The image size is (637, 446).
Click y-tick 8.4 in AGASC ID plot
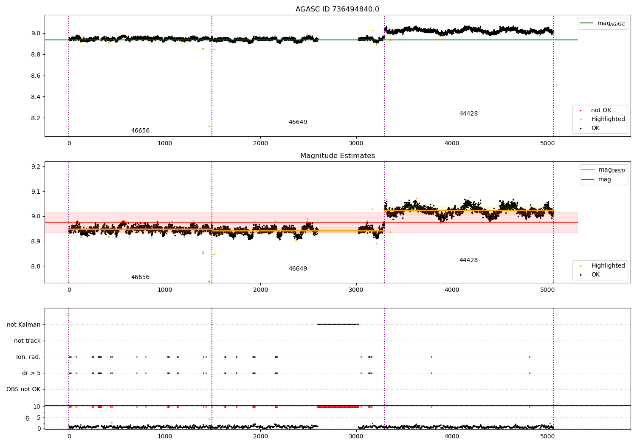tap(35, 97)
